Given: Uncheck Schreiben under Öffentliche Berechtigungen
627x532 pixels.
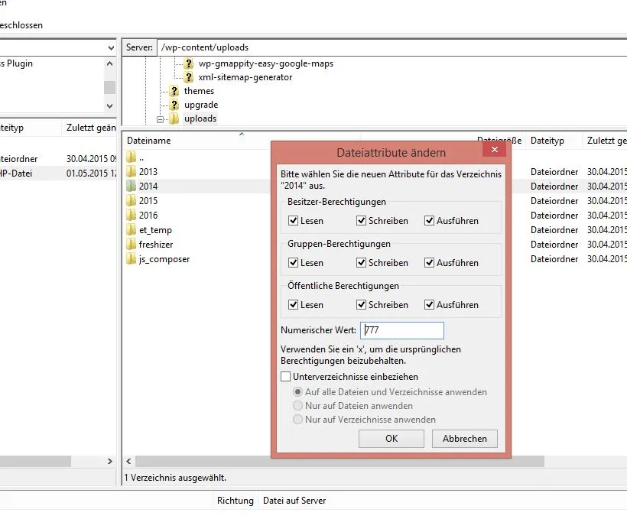Looking at the screenshot, I should (x=361, y=304).
